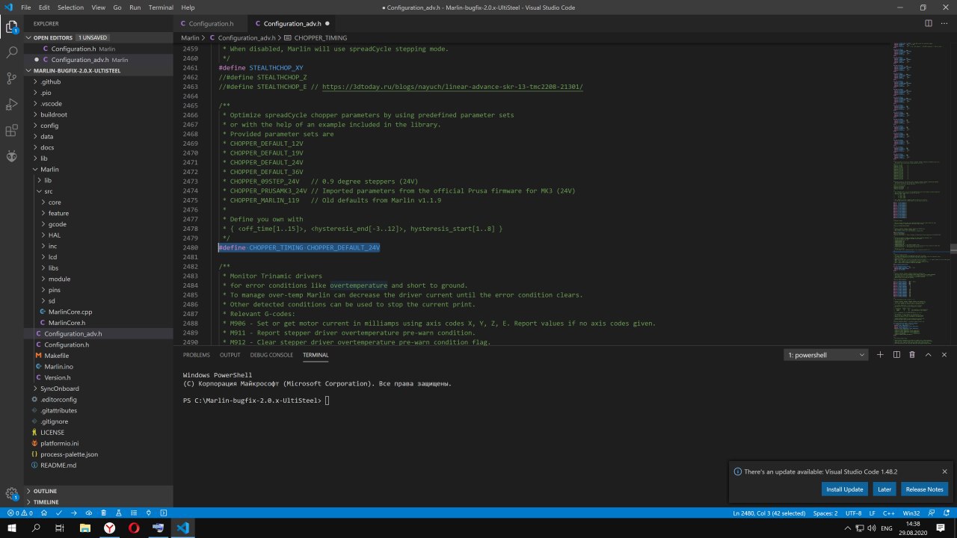Switch to the Configuration.h editor tab
Image resolution: width=957 pixels, height=538 pixels.
[212, 23]
